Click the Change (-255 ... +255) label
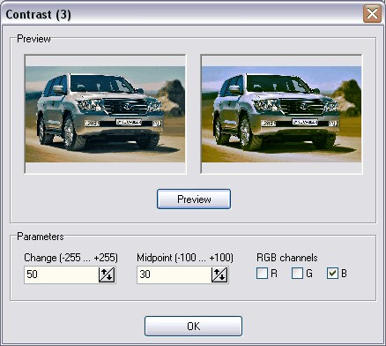 (71, 258)
